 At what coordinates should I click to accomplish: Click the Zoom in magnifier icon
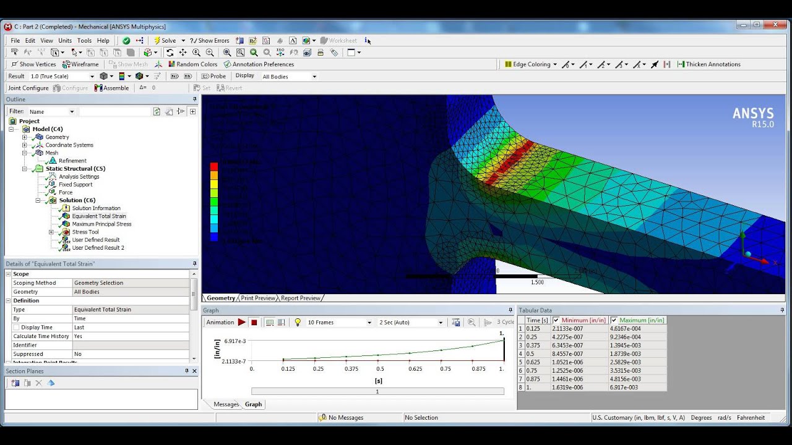(x=196, y=53)
